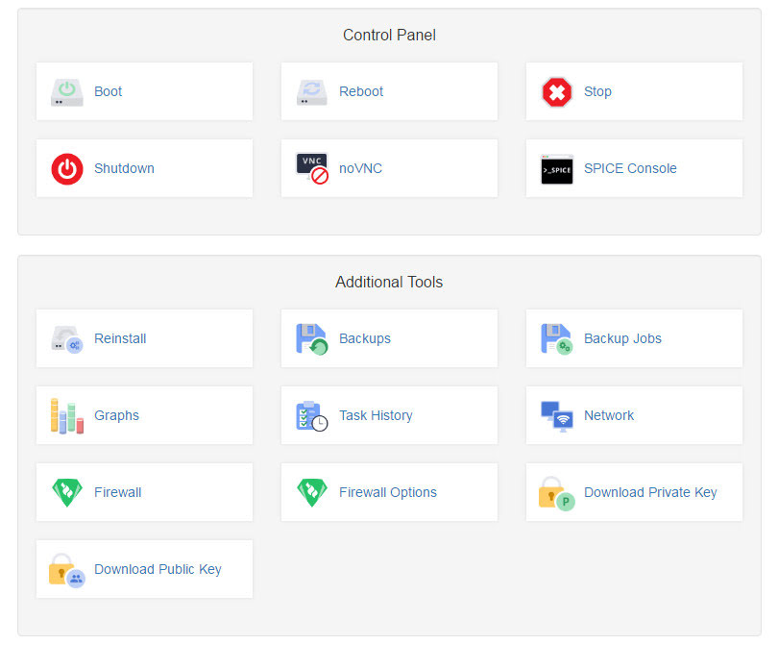Open the Task History page
The height and width of the screenshot is (645, 778).
click(376, 415)
